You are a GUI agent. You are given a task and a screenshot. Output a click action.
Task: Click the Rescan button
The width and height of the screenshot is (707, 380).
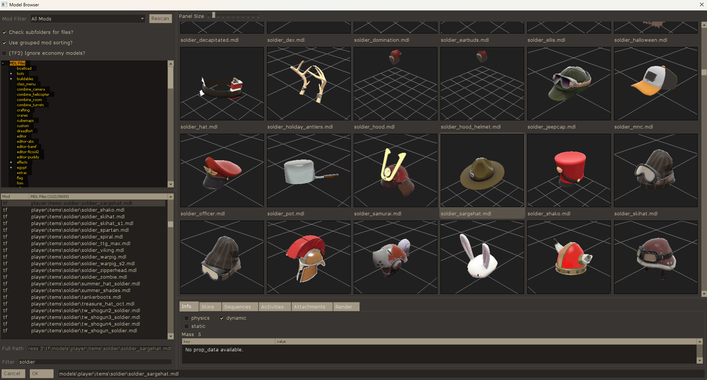tap(160, 19)
